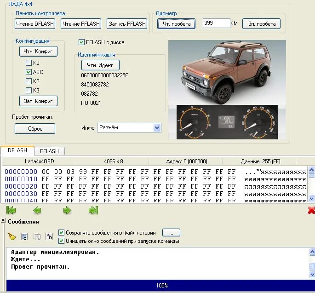The height and width of the screenshot is (293, 315).
Task: Click the instrument cluster image
Action: [x=227, y=122]
